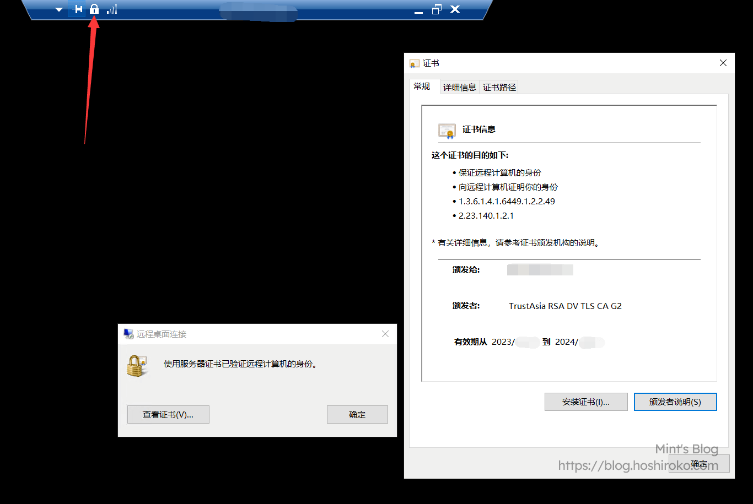This screenshot has height=504, width=753.
Task: Click the gold padlock icon in dialog
Action: [x=136, y=366]
